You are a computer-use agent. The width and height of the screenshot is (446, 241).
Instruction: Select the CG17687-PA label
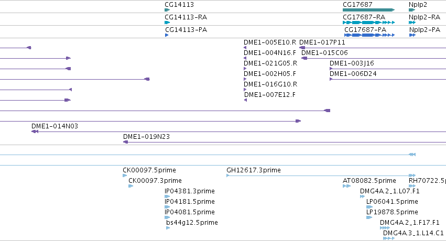pos(365,29)
